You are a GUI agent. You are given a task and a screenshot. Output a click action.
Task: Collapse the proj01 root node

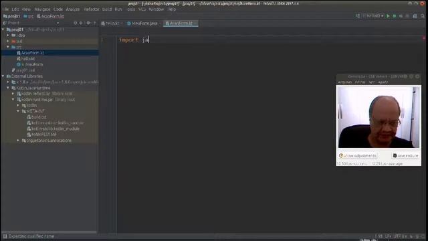[3, 29]
